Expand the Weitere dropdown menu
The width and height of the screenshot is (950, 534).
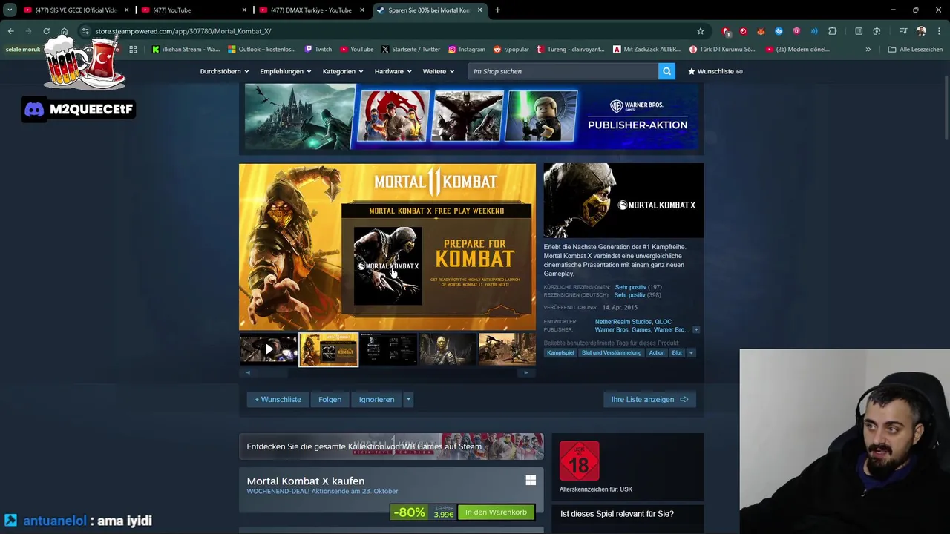(438, 71)
